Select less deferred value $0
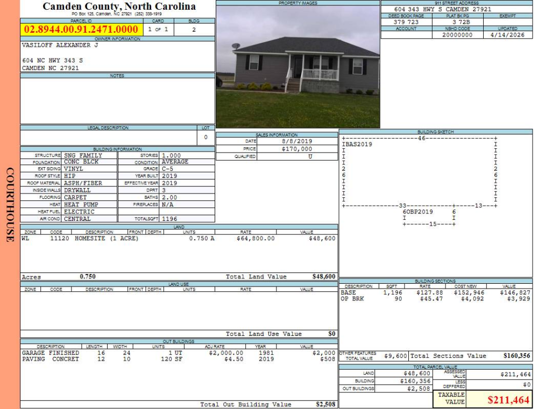538x409 pixels. point(527,385)
